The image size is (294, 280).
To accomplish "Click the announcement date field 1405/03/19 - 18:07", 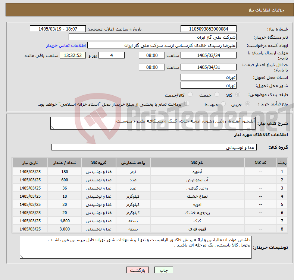I will point(58,29).
